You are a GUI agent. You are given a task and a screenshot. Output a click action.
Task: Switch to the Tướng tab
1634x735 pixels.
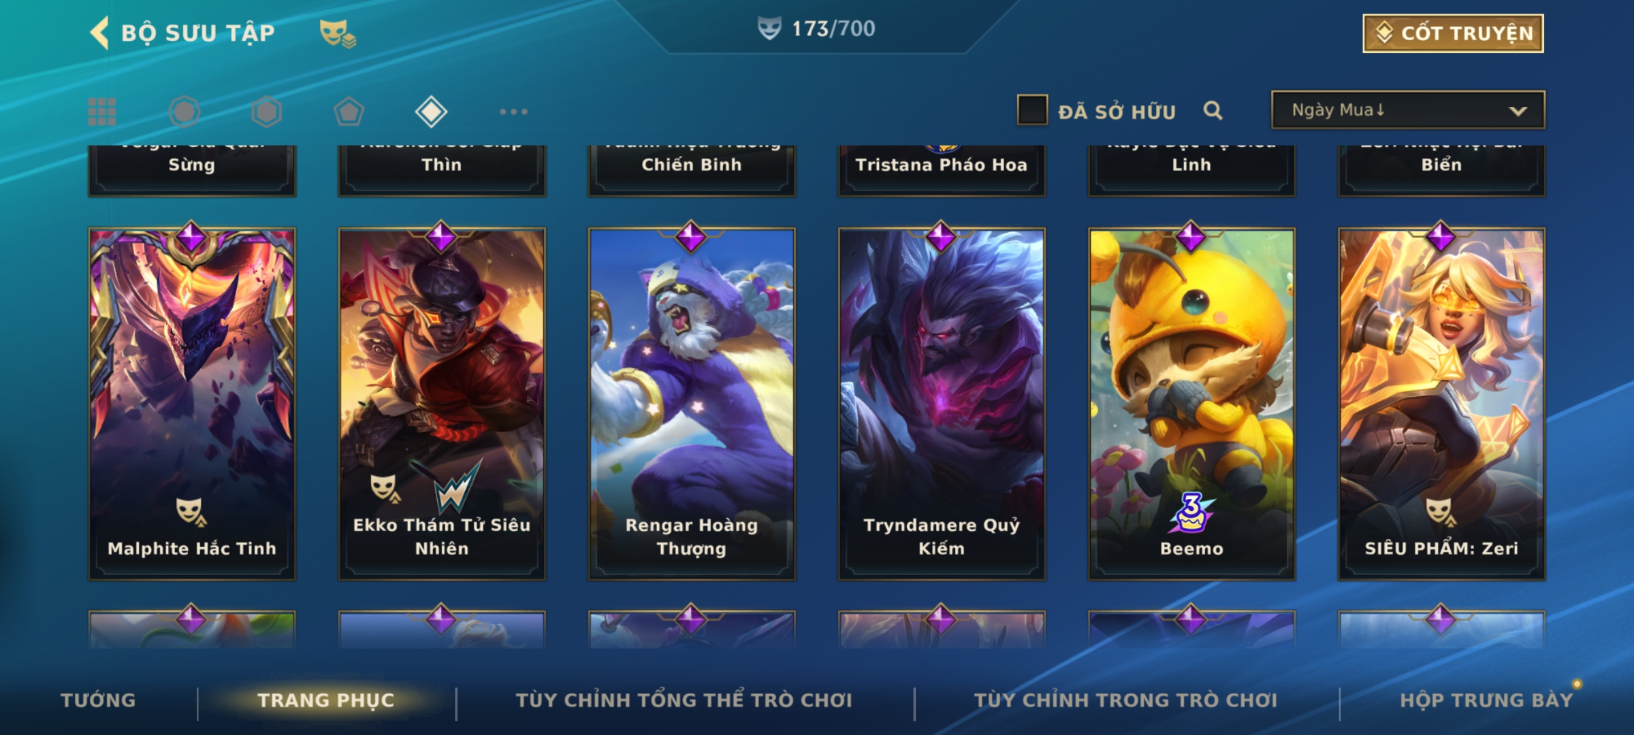click(98, 700)
